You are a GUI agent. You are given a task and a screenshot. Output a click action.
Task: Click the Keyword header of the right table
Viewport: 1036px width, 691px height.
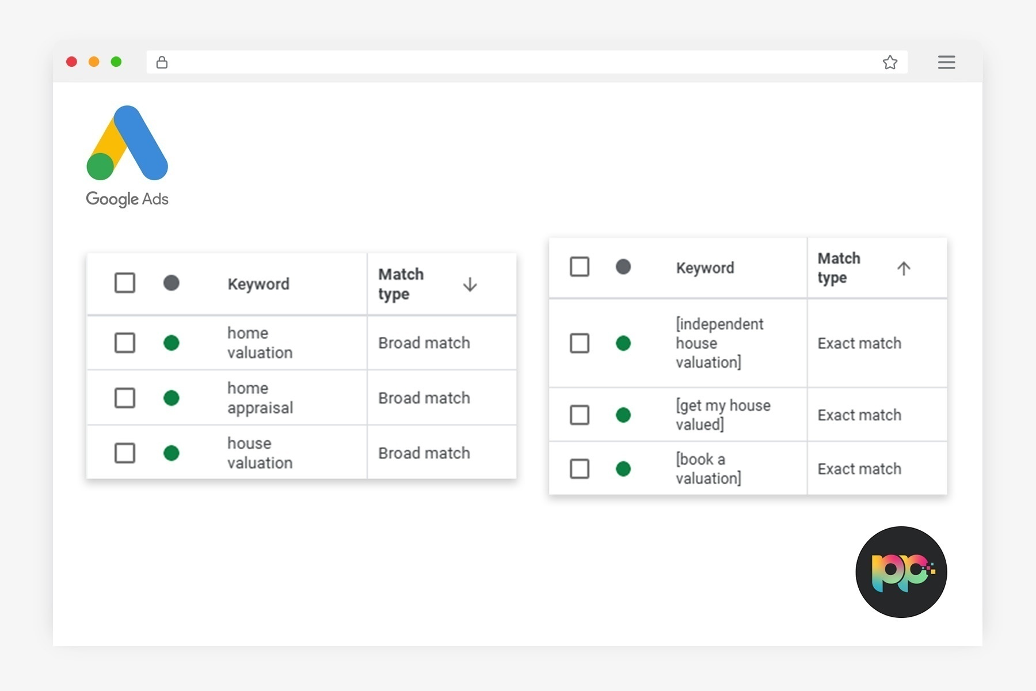(704, 268)
